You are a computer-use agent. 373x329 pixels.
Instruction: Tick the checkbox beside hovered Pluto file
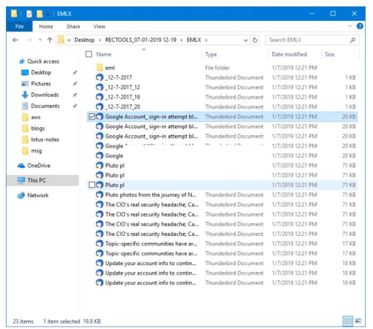[92, 185]
